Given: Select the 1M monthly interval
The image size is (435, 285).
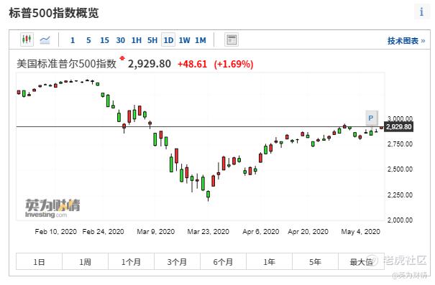Looking at the screenshot, I should (201, 40).
